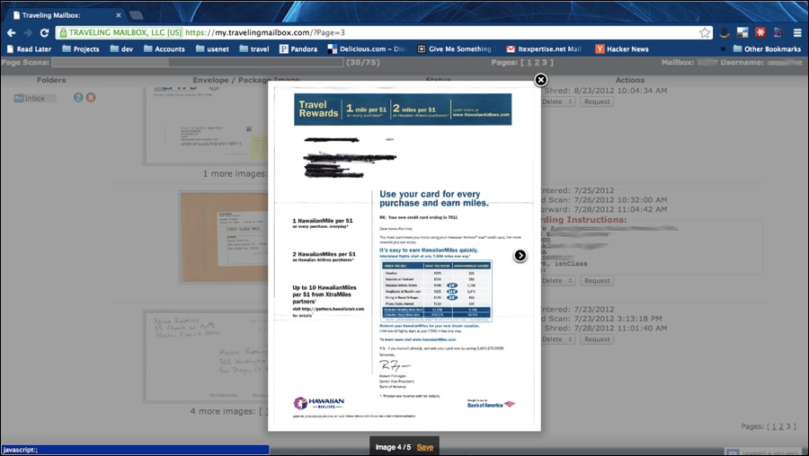Close the Traveling Mailbox tab

(118, 15)
